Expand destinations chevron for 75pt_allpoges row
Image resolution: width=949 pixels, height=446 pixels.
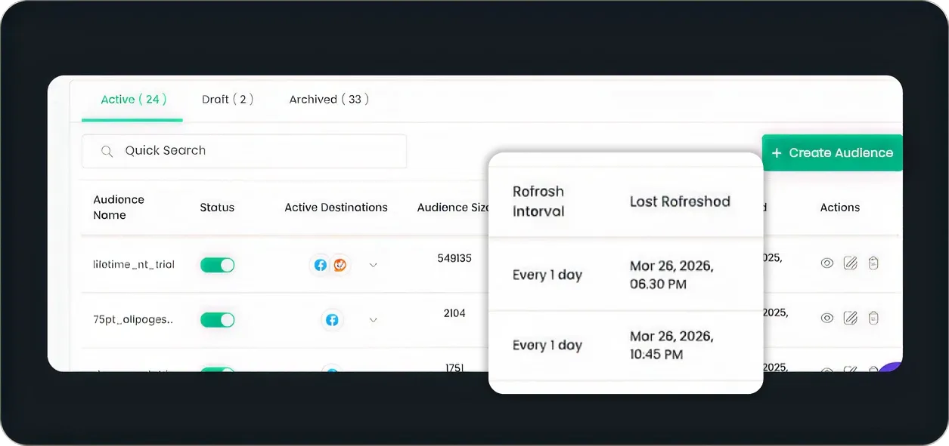[x=373, y=320]
